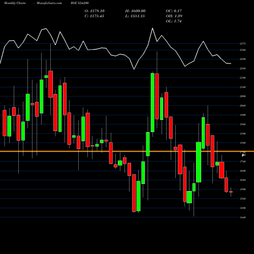Viewport: 254px width, 254px height.
Task: Click the 2149 price axis label
Action: (x=243, y=87)
